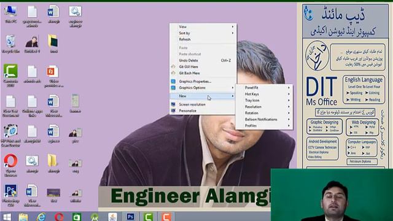Expand the Rotation submenu option
Viewport: 393px width, 221px height.
264,113
